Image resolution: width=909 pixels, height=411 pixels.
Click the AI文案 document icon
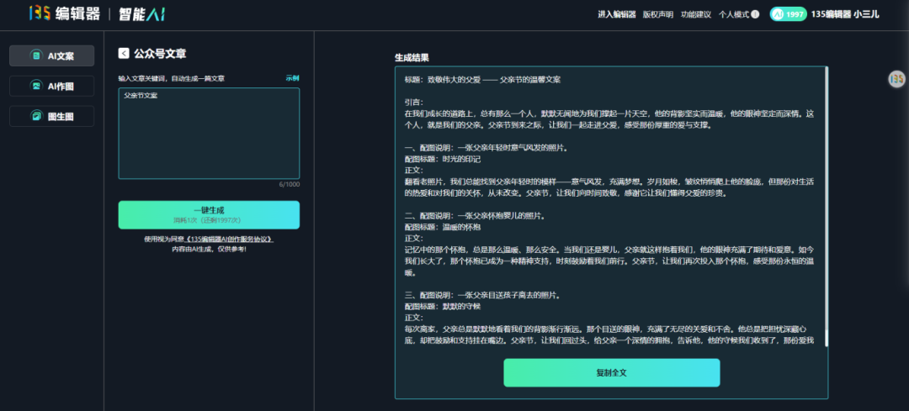(36, 56)
